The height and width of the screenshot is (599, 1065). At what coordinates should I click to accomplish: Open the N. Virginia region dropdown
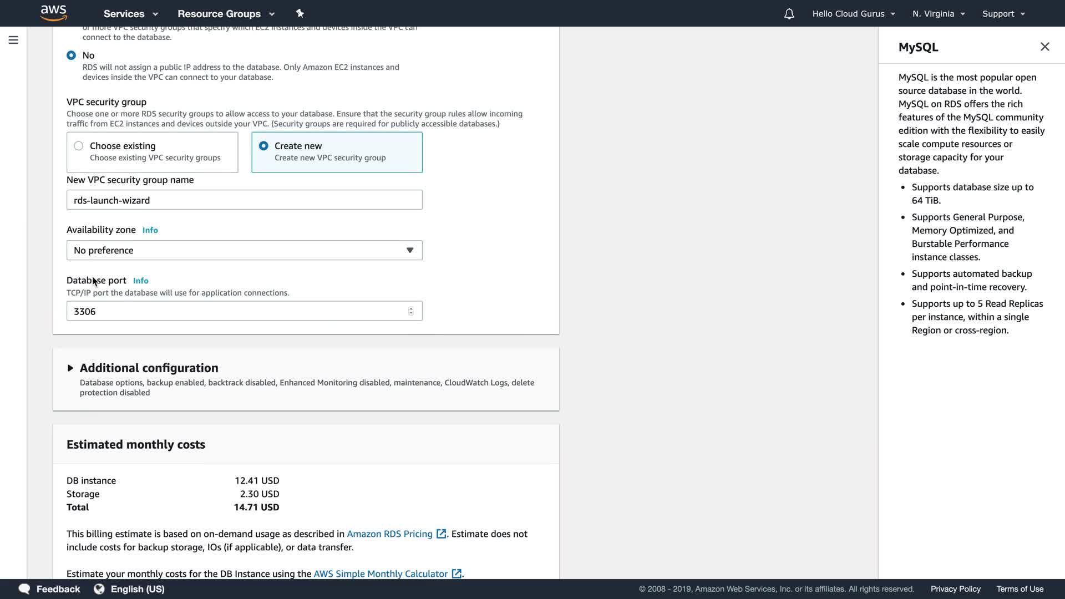click(939, 14)
